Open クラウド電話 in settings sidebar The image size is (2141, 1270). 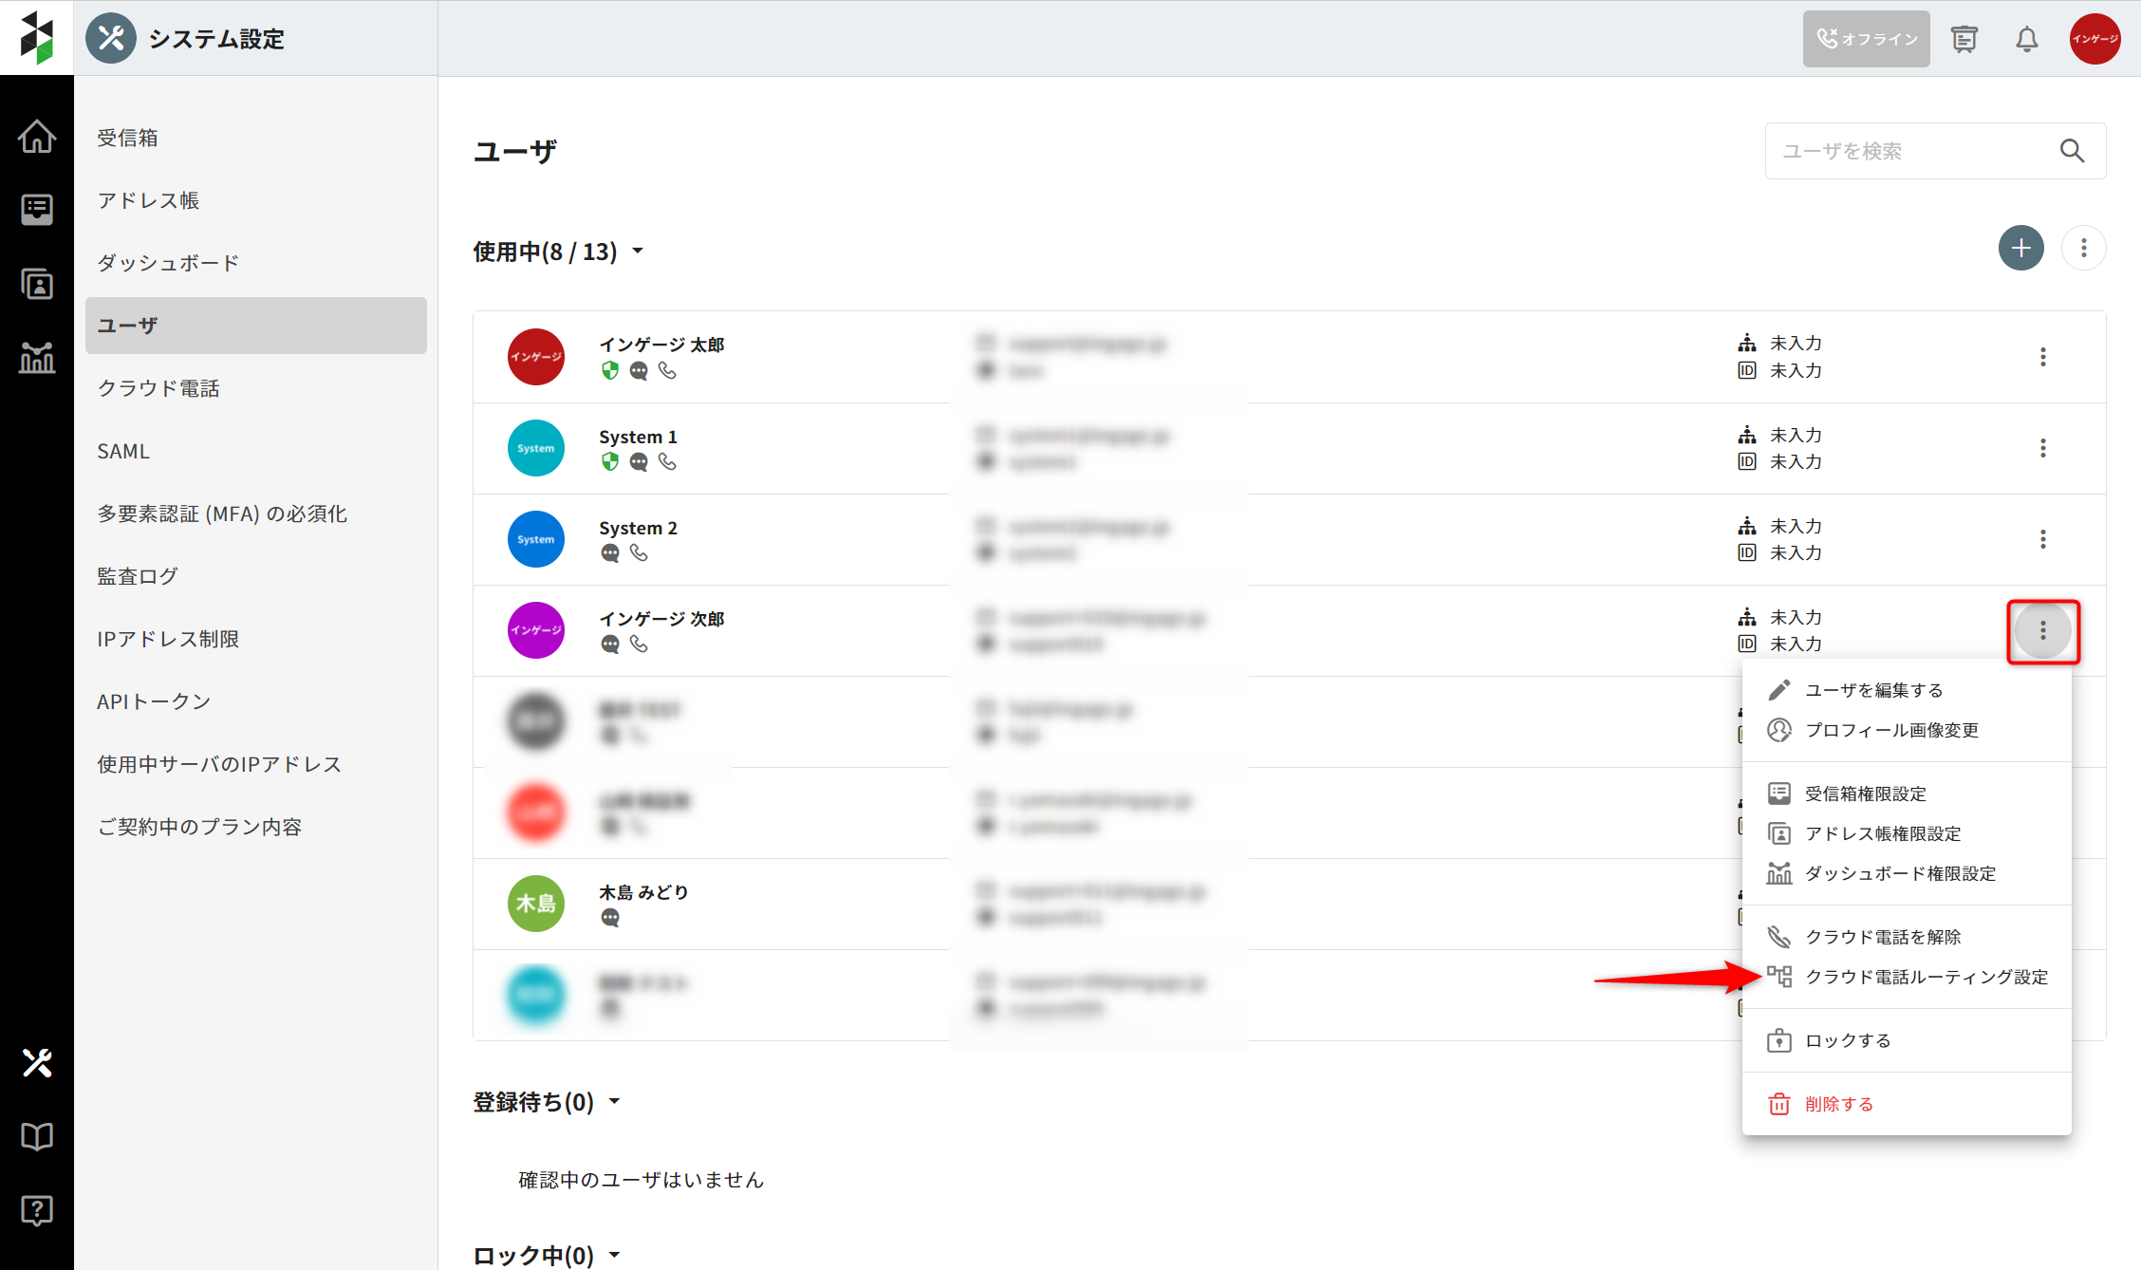tap(158, 388)
